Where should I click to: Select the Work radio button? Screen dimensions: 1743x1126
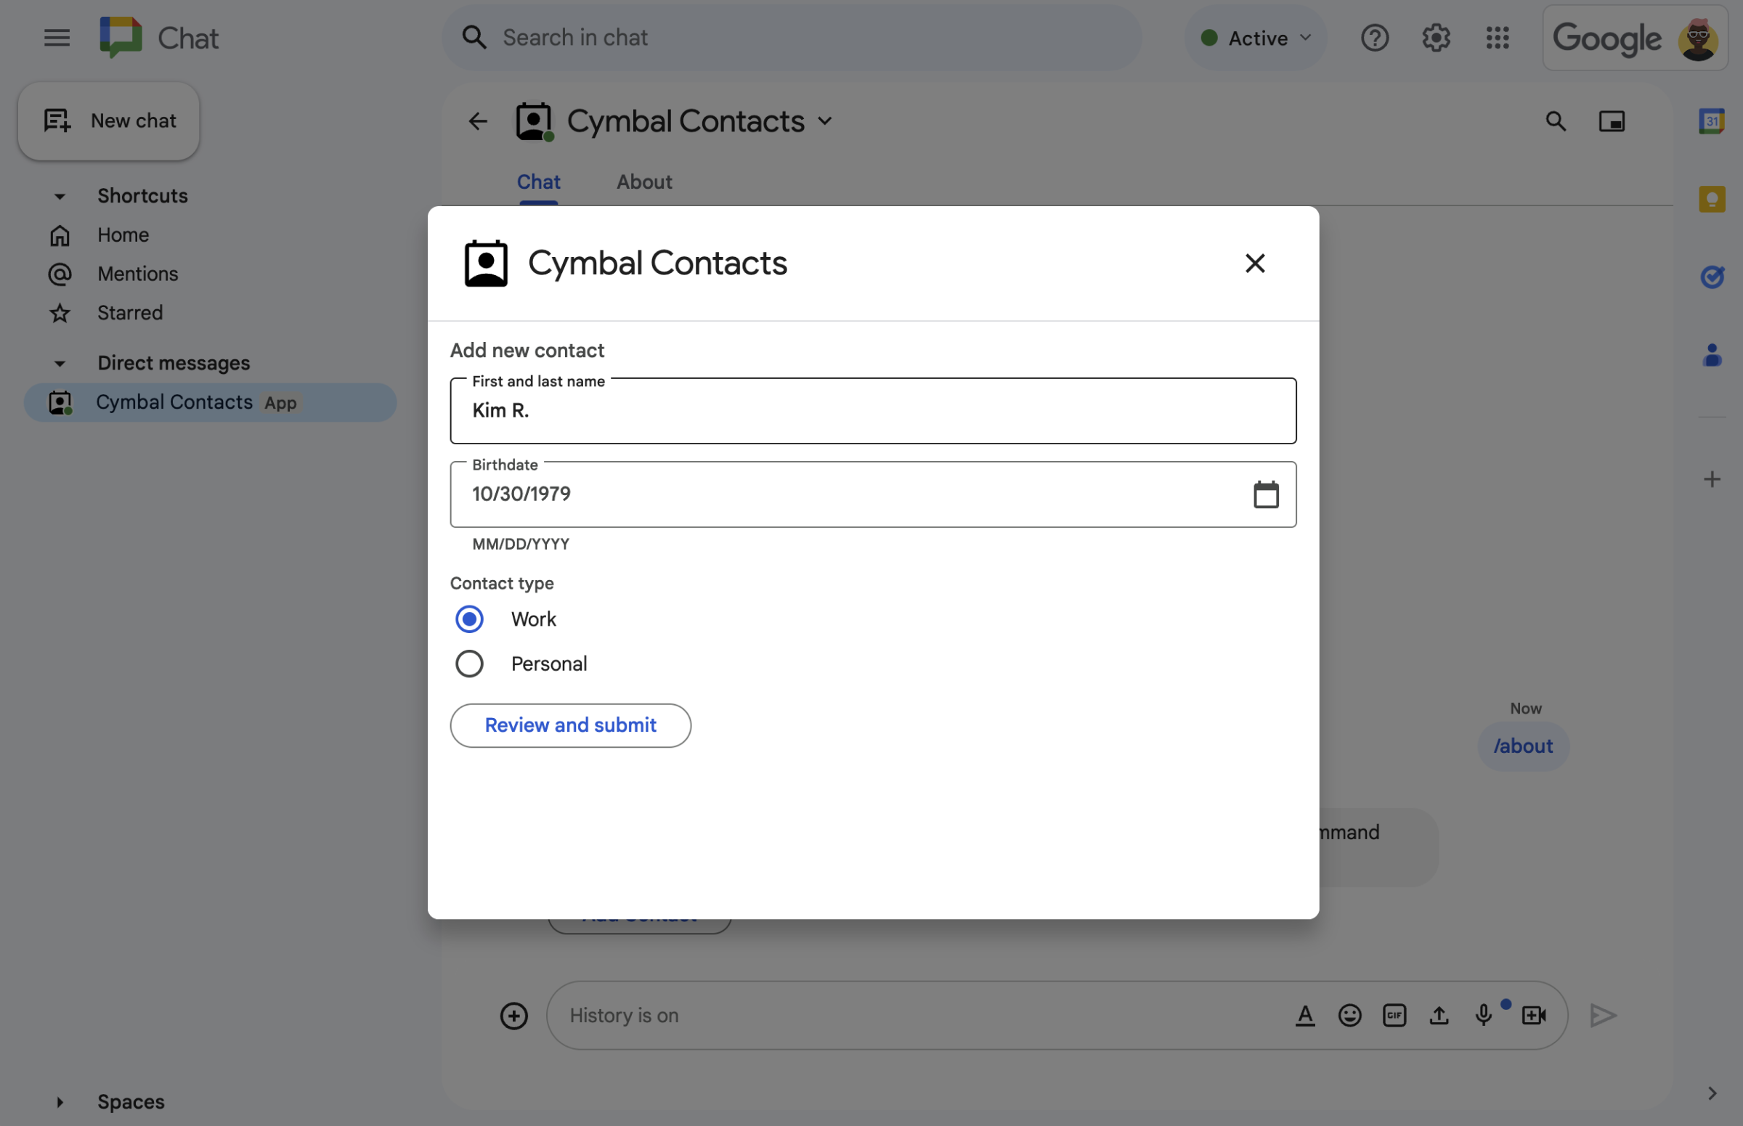(x=470, y=619)
